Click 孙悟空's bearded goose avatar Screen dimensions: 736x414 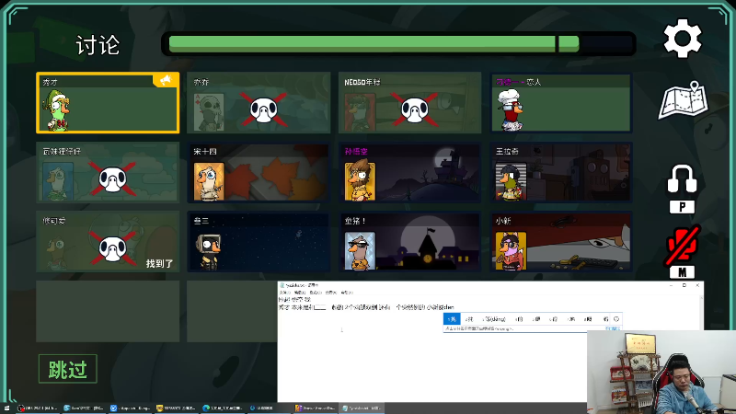pyautogui.click(x=360, y=180)
